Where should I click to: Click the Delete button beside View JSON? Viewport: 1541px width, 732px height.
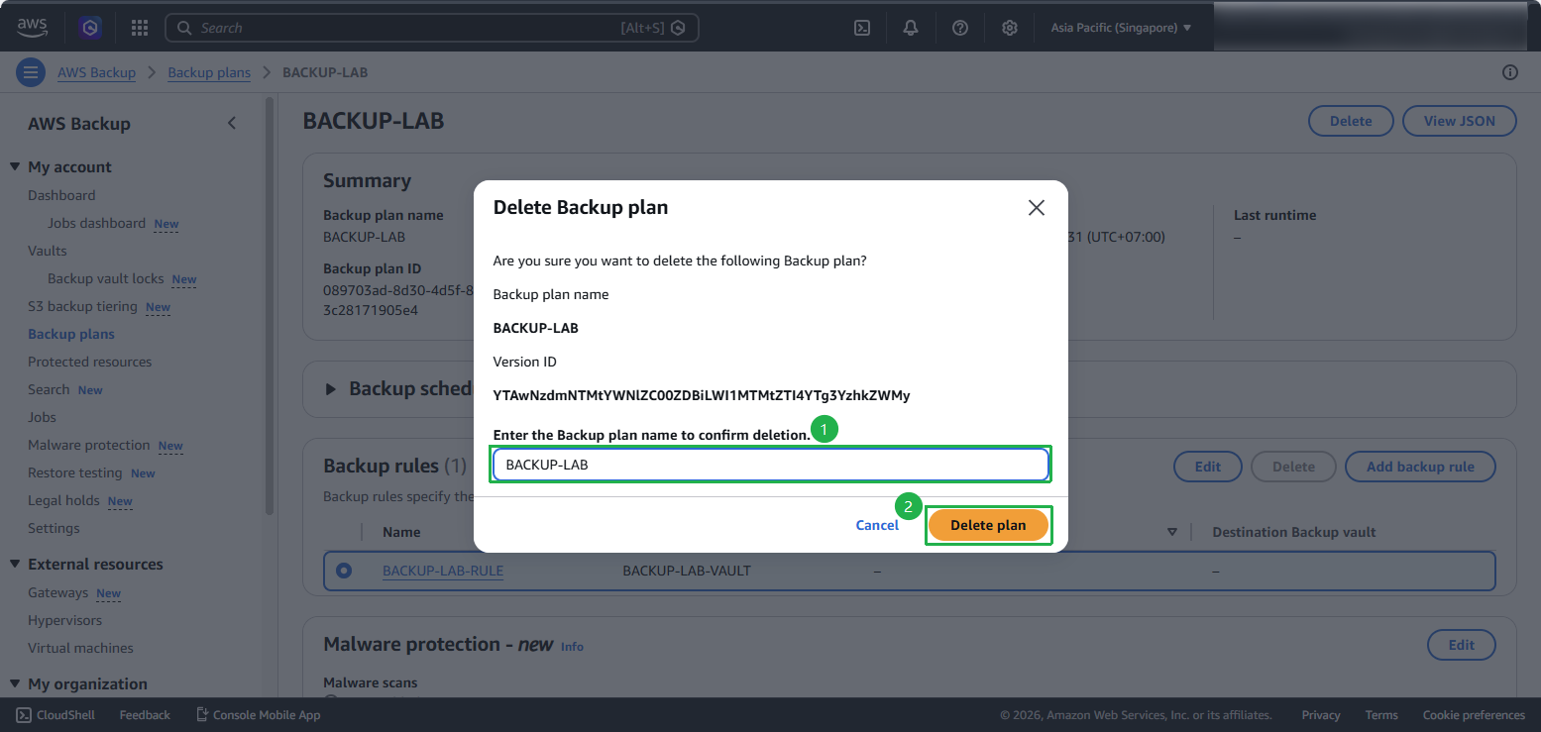pos(1351,121)
